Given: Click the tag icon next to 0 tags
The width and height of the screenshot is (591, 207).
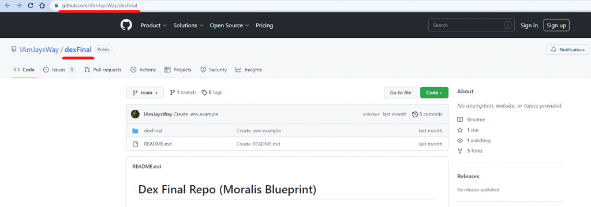Looking at the screenshot, I should [x=204, y=93].
